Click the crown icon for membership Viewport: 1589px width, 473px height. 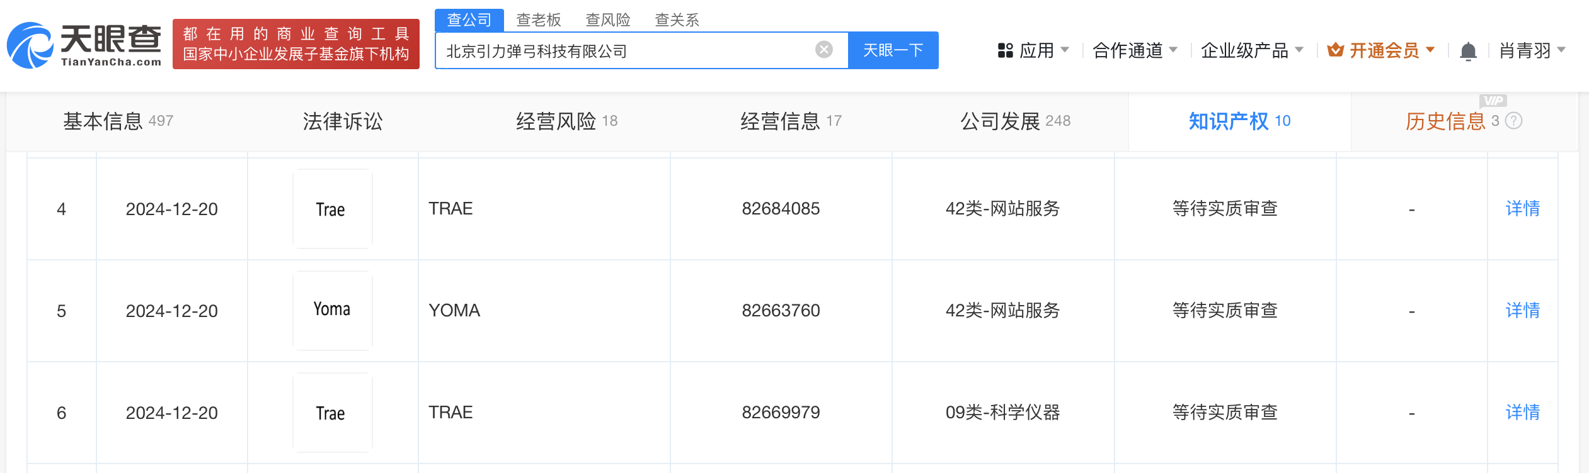[x=1335, y=50]
